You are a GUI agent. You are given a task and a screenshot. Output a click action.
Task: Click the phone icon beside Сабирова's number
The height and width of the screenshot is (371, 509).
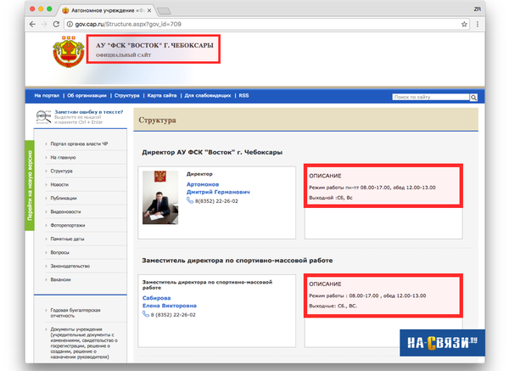click(148, 314)
